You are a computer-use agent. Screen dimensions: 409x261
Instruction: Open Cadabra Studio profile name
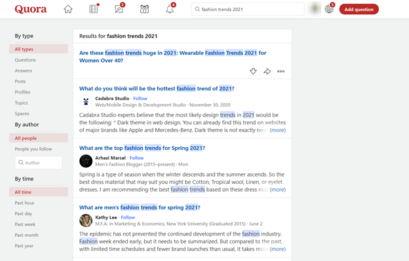point(112,98)
